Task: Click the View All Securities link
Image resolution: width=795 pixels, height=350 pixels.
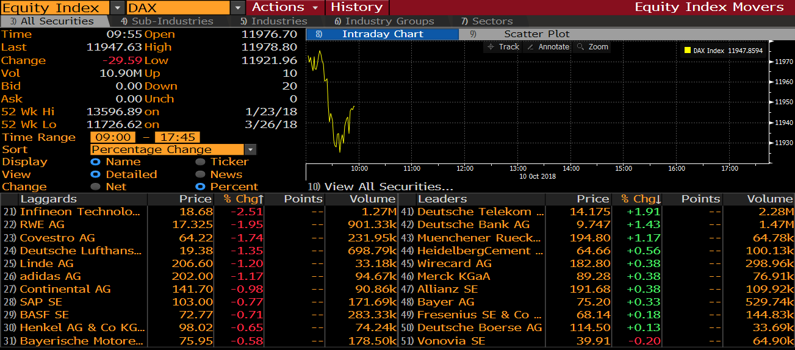Action: tap(388, 187)
